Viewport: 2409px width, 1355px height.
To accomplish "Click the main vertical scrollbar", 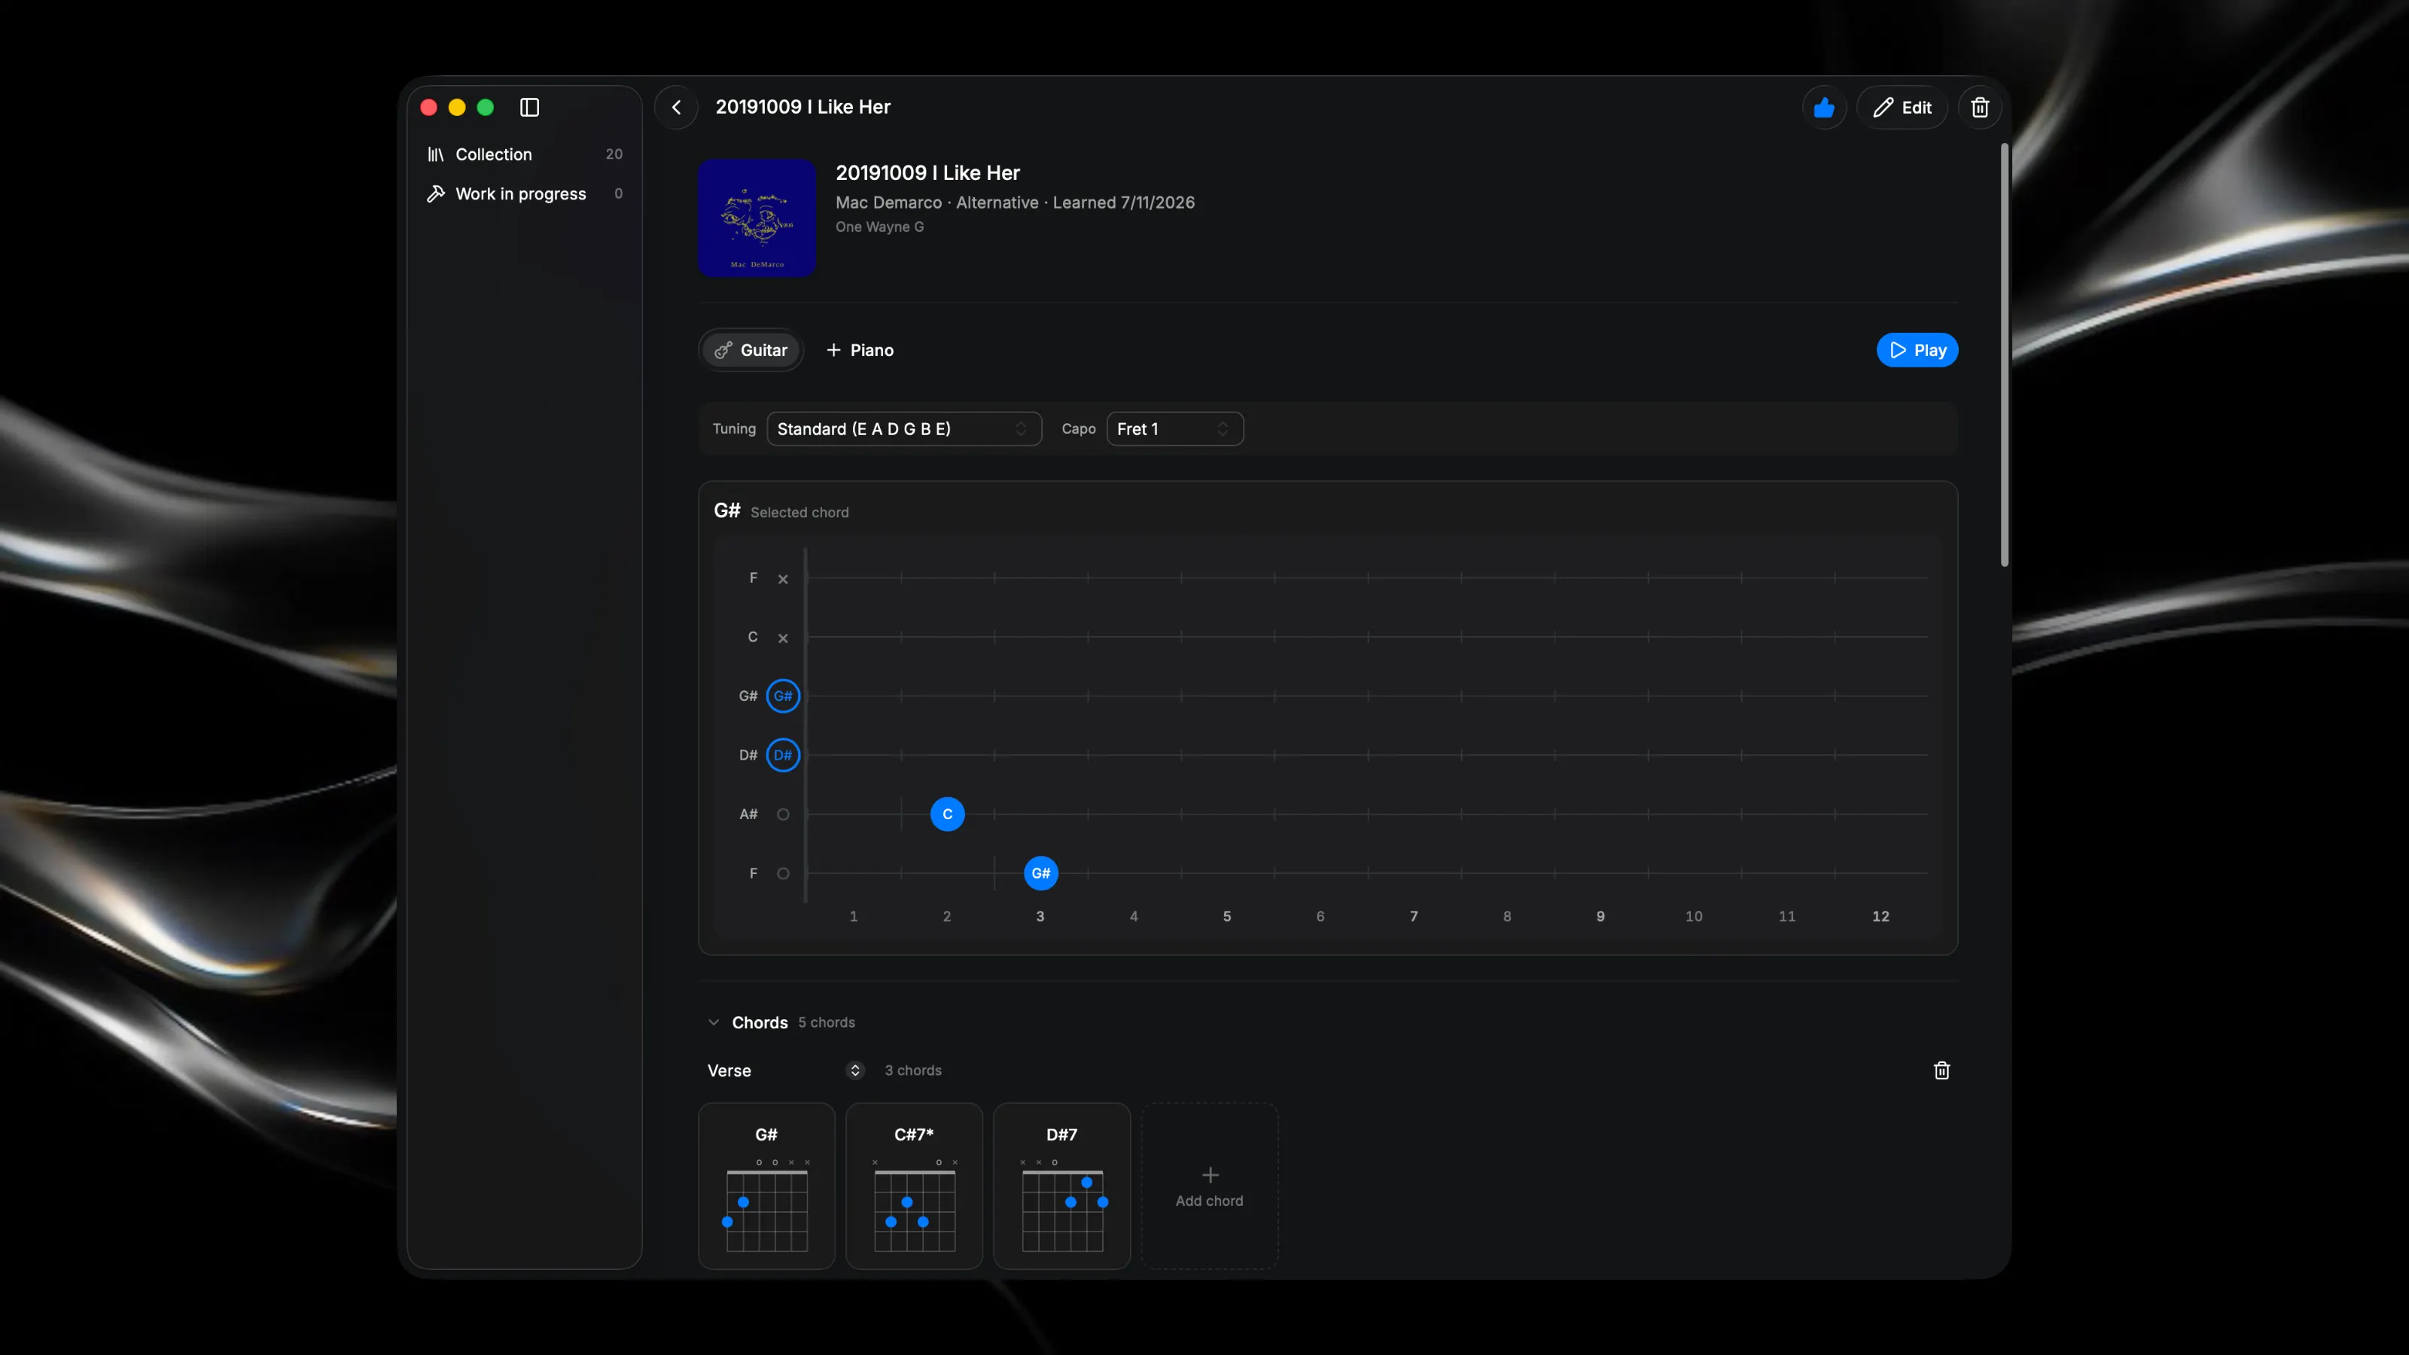I will tap(2004, 355).
